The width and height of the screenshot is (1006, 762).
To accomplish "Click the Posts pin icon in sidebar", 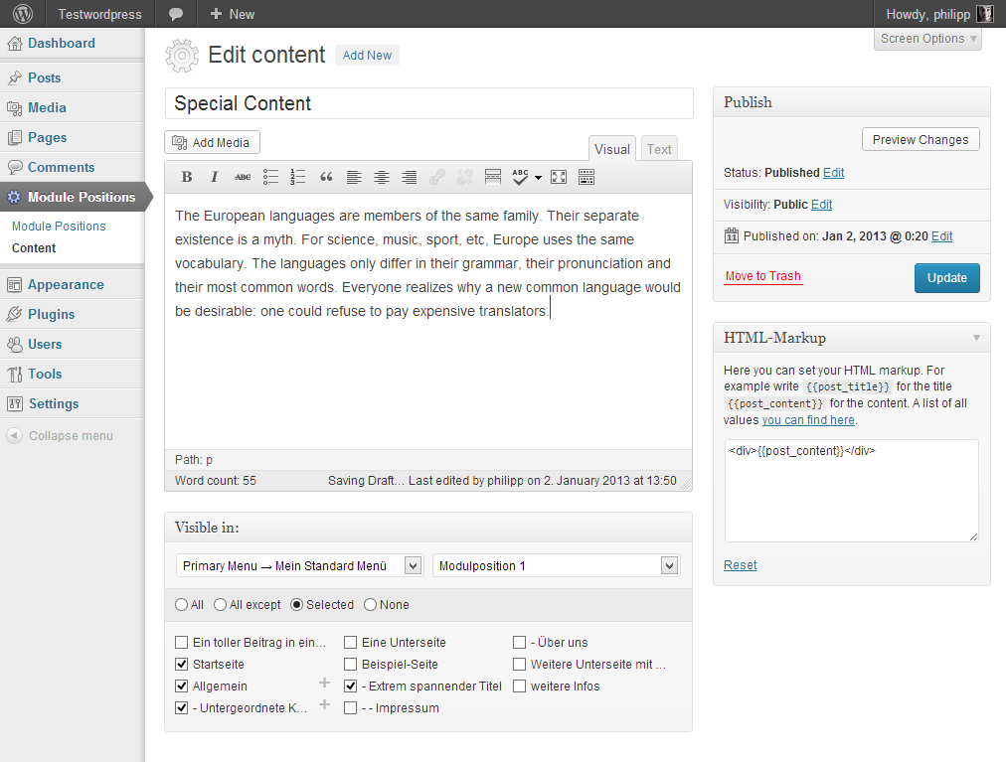I will [14, 77].
